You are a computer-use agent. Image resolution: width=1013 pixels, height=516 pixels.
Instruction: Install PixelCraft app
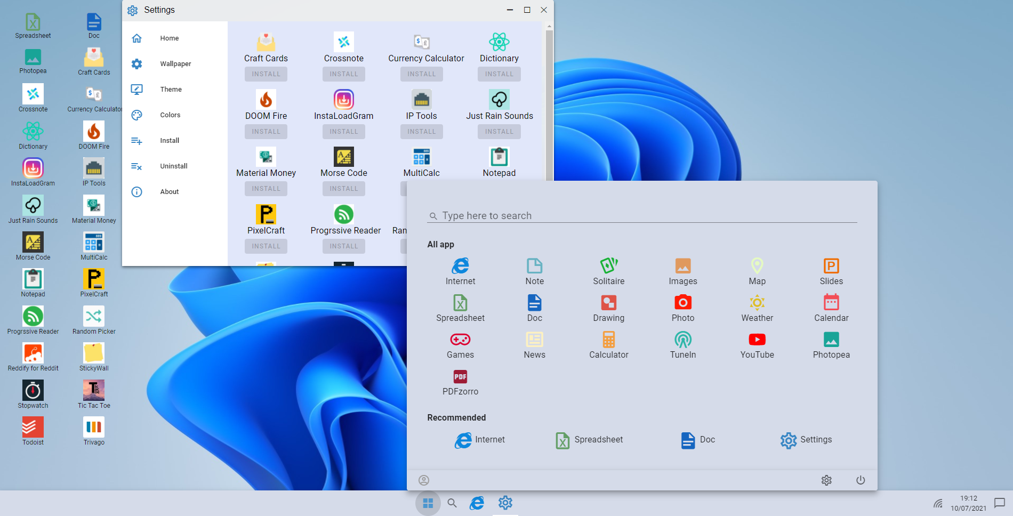click(266, 246)
